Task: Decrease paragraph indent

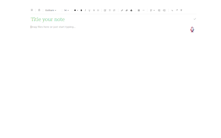Action: (164, 10)
